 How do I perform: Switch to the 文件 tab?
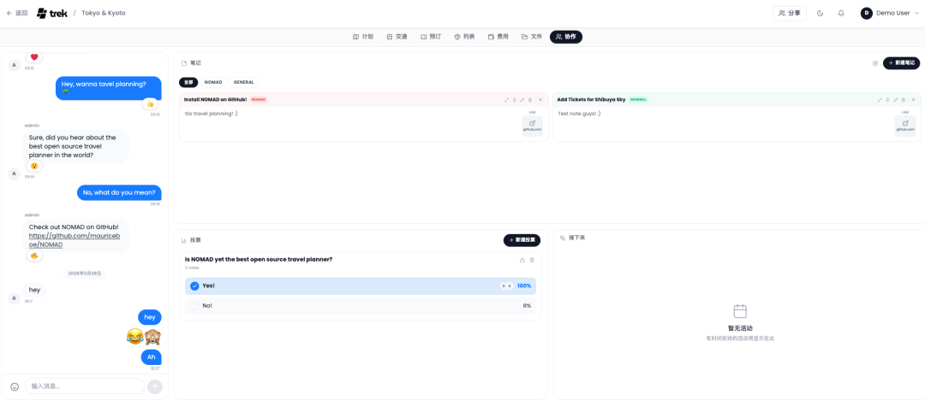click(532, 37)
